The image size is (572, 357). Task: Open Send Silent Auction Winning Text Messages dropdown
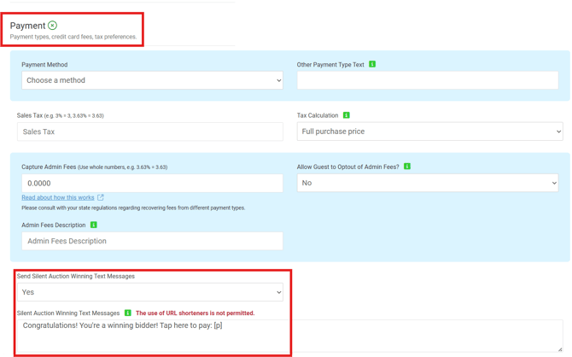[x=149, y=292]
